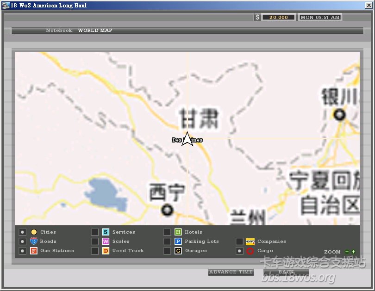Screen dimensions: 375x291
Task: Click the Des Moines city label
Action: [187, 140]
